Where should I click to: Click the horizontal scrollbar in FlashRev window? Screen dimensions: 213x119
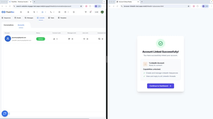[x=45, y=119]
